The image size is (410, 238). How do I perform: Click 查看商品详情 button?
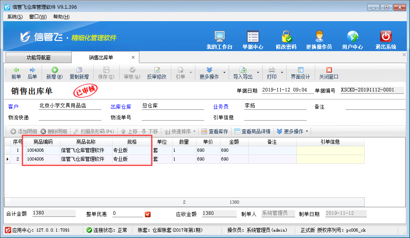(x=252, y=131)
